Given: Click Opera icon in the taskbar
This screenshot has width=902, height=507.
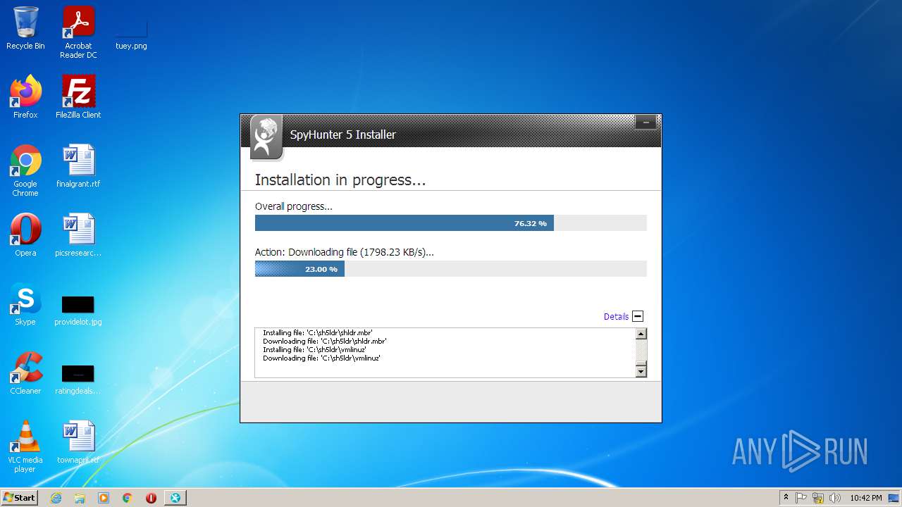Looking at the screenshot, I should [151, 498].
